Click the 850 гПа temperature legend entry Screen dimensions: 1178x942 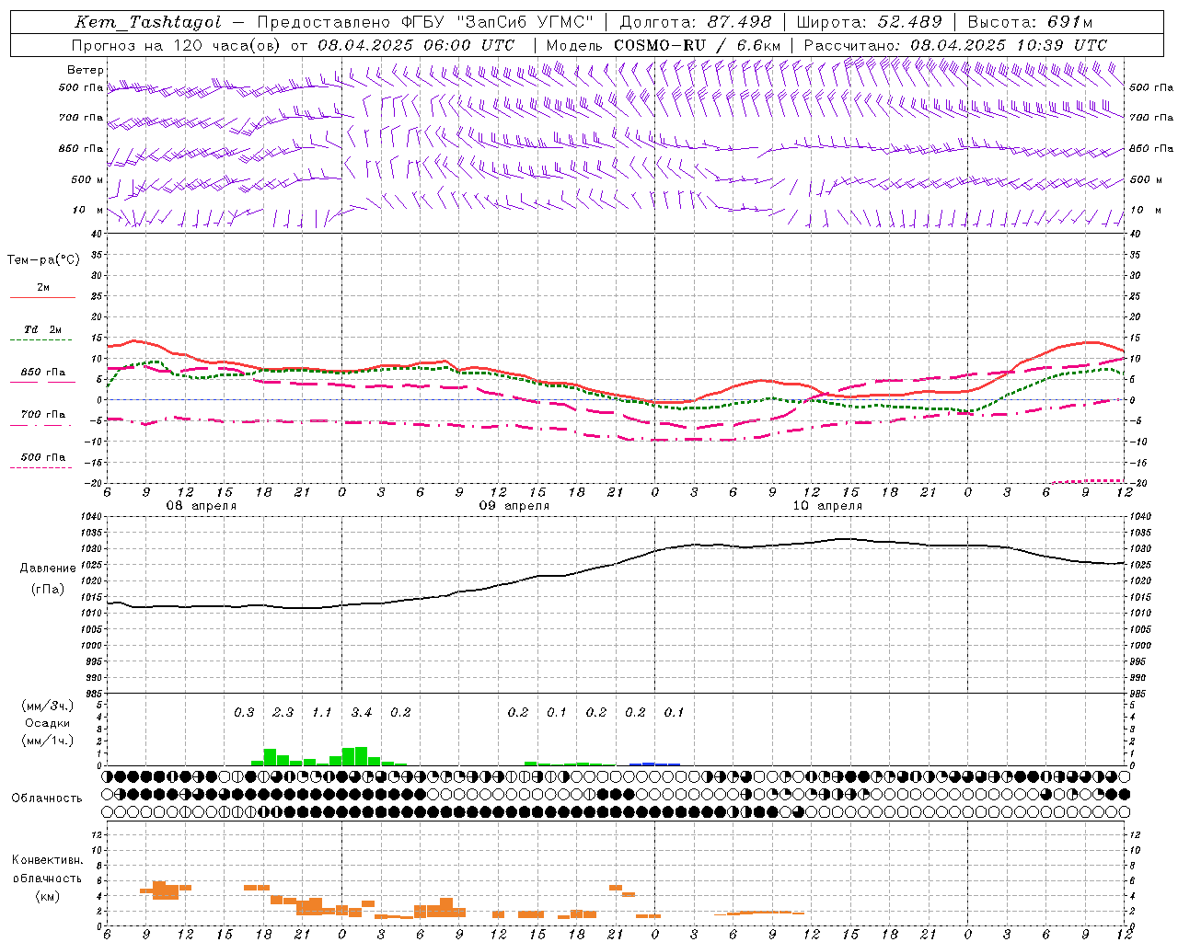(43, 373)
